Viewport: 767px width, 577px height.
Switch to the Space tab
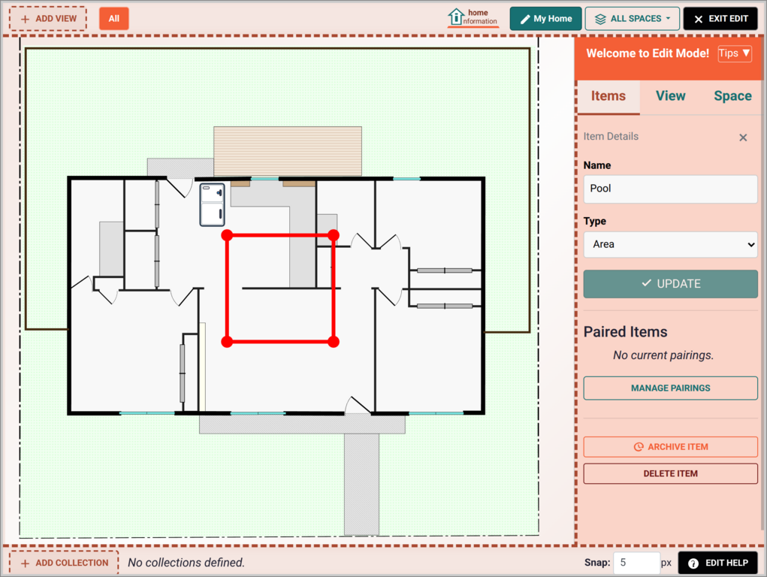(x=732, y=96)
